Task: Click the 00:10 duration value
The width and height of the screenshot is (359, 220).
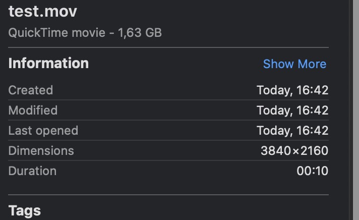Action: (313, 171)
